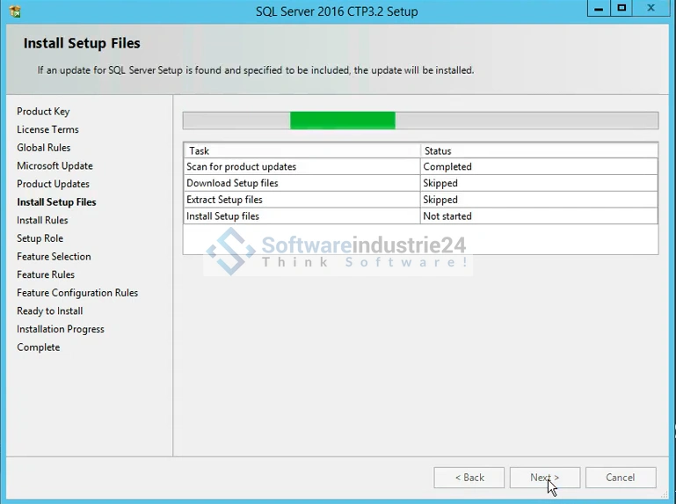The image size is (676, 504).
Task: Select Ready to Install in the sidebar
Action: point(49,311)
